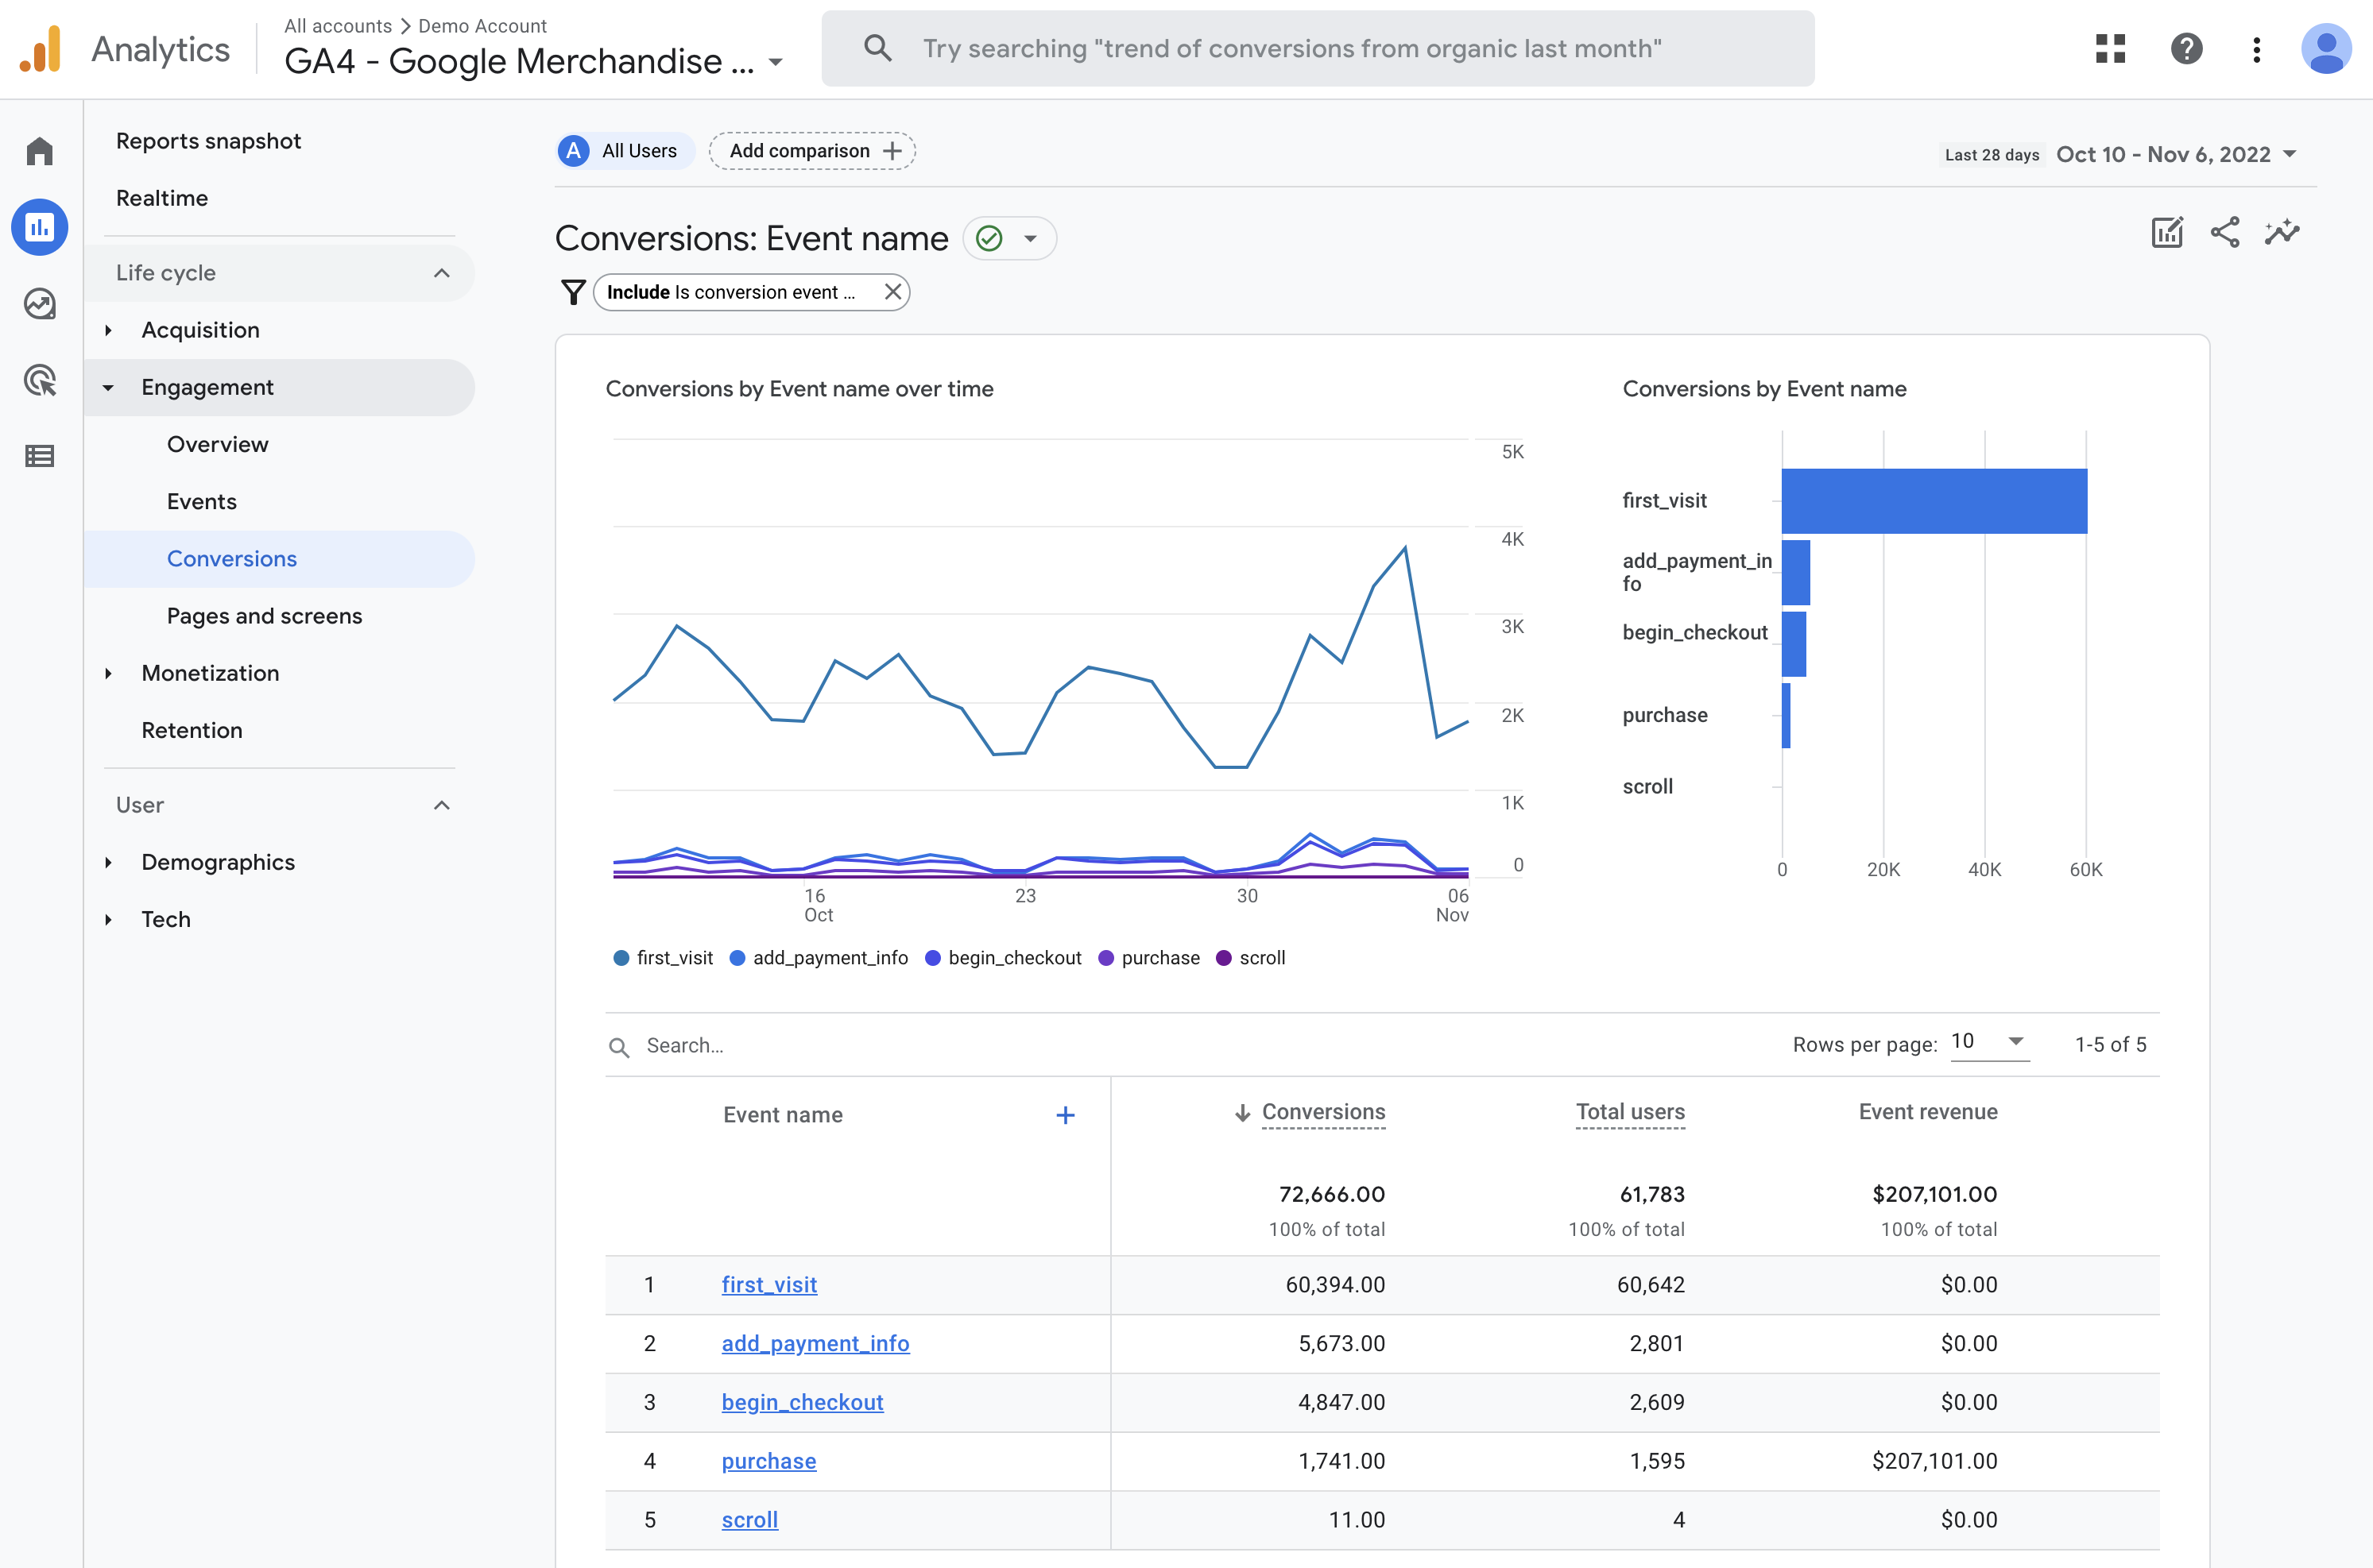Click the table search magnifier icon
2373x1568 pixels.
coord(619,1047)
